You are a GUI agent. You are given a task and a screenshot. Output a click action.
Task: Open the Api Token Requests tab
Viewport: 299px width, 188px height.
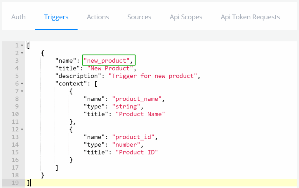[x=250, y=17]
